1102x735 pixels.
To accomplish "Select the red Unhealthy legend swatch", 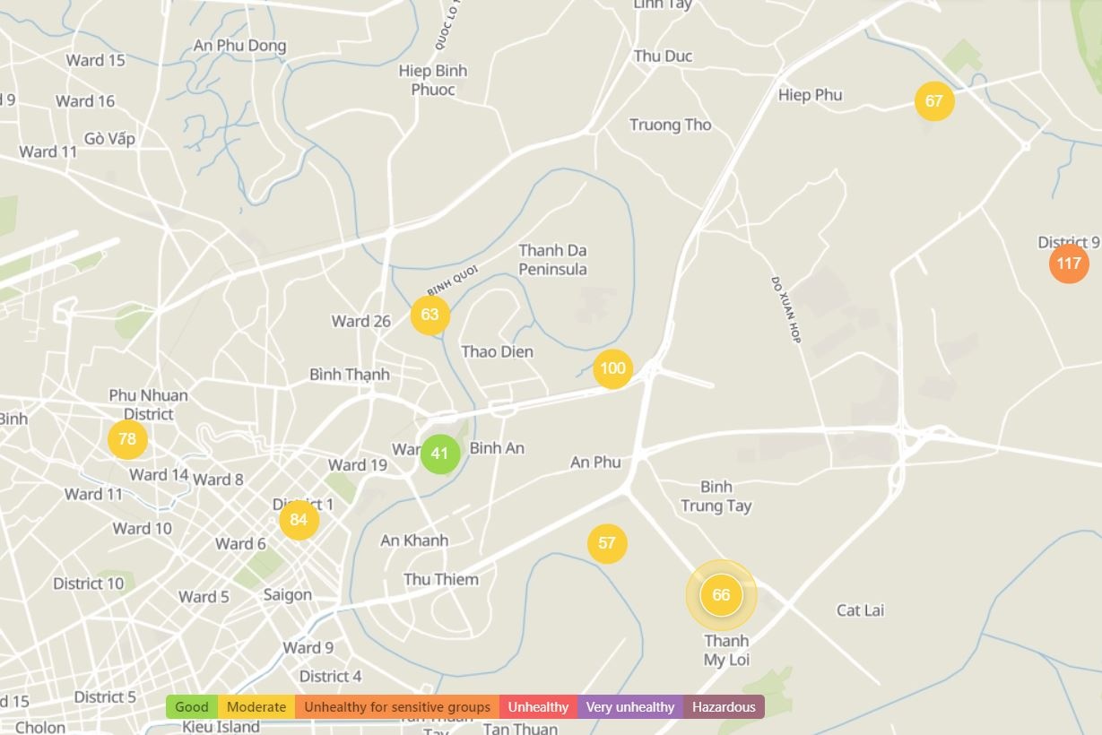I will pos(538,707).
